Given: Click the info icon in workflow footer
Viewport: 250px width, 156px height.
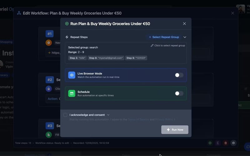Looking at the screenshot, I should (x=233, y=143).
